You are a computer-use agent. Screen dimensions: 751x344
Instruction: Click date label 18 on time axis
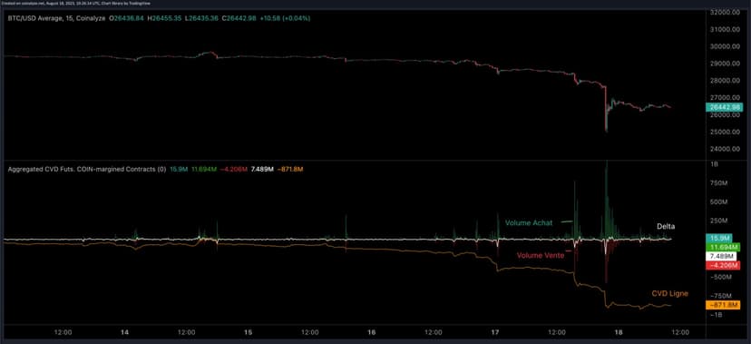coord(619,331)
